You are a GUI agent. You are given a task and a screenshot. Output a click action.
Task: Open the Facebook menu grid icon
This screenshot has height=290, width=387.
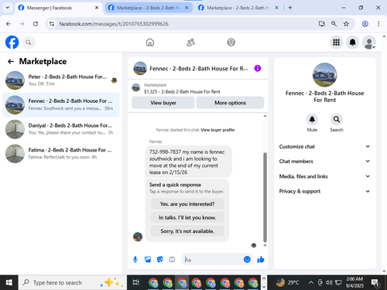pos(336,43)
